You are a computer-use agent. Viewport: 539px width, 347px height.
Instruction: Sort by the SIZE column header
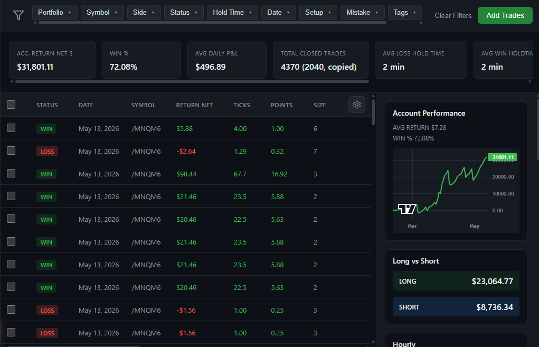[x=320, y=105]
